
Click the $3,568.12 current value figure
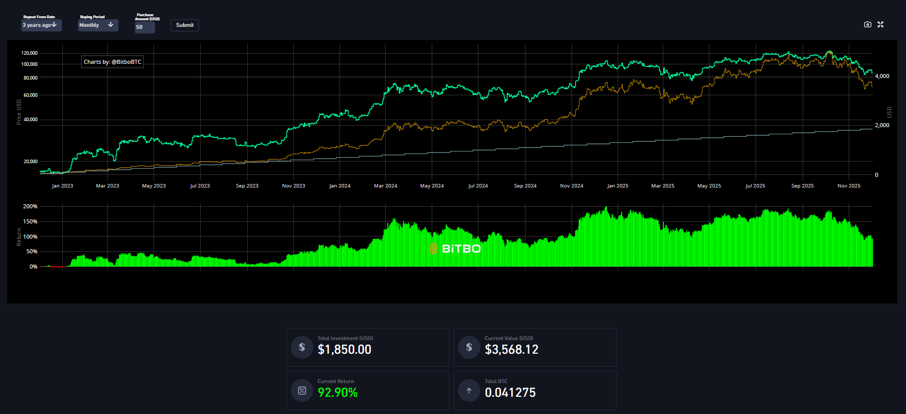coord(511,350)
